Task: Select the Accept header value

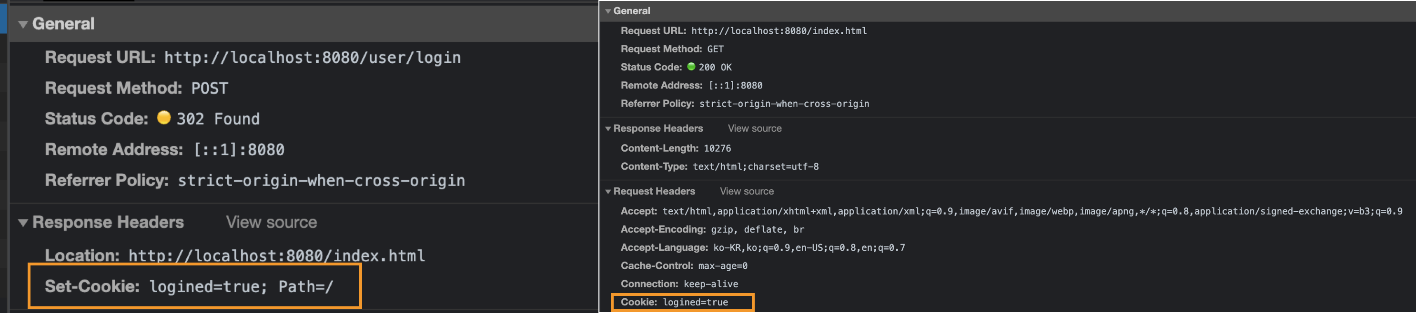Action: click(x=1032, y=211)
